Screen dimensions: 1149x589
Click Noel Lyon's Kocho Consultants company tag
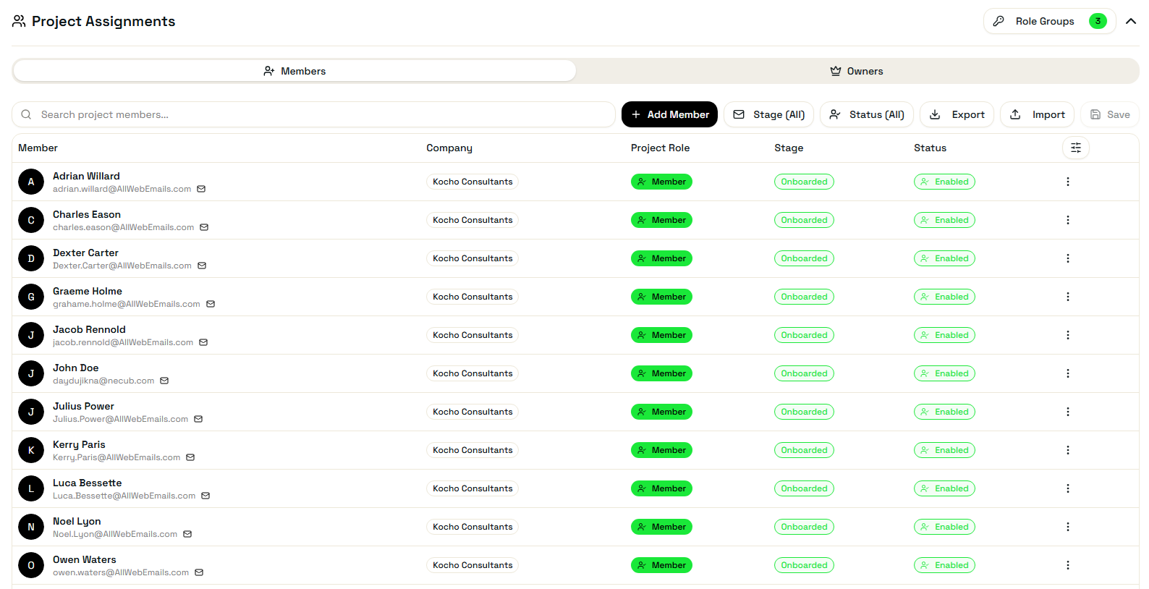472,527
